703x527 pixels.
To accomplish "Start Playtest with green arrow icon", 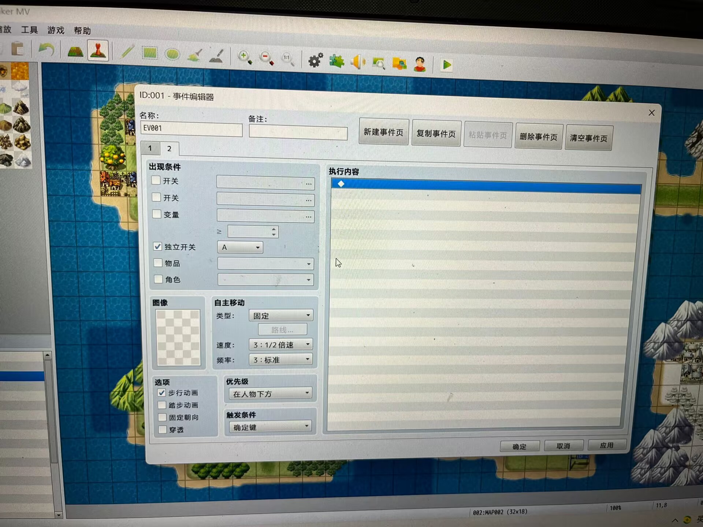I will pyautogui.click(x=447, y=65).
